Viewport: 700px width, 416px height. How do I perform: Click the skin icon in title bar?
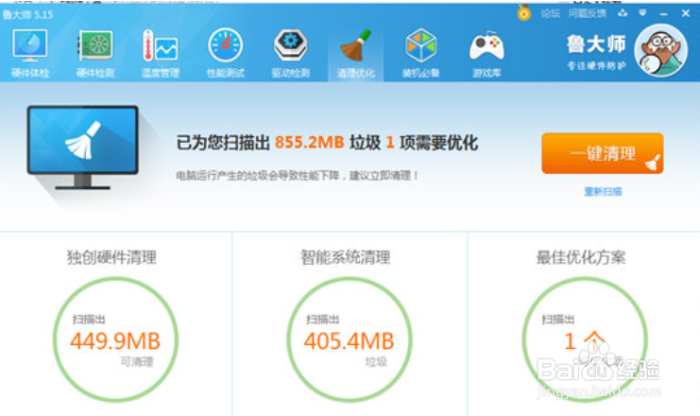(623, 13)
